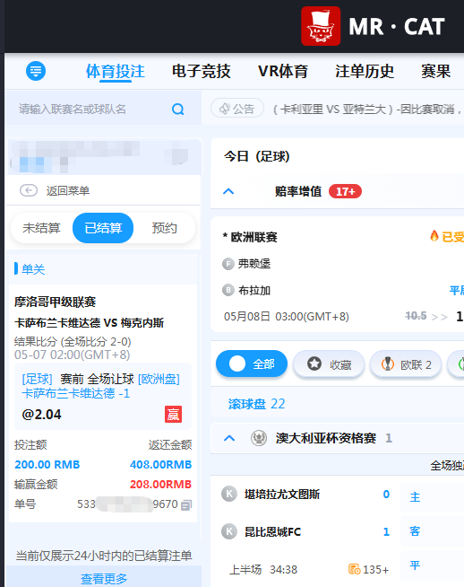Open the VR体育 tab
Image resolution: width=464 pixels, height=587 pixels.
[283, 71]
